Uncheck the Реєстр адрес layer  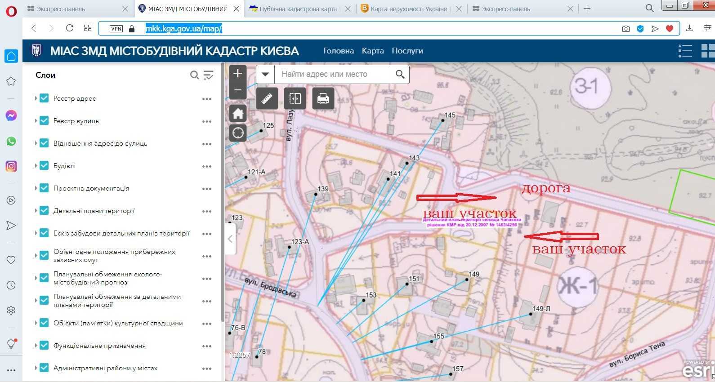click(44, 98)
